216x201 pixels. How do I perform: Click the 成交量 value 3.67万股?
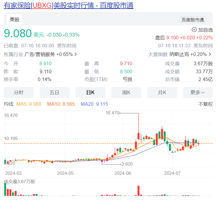click(203, 63)
